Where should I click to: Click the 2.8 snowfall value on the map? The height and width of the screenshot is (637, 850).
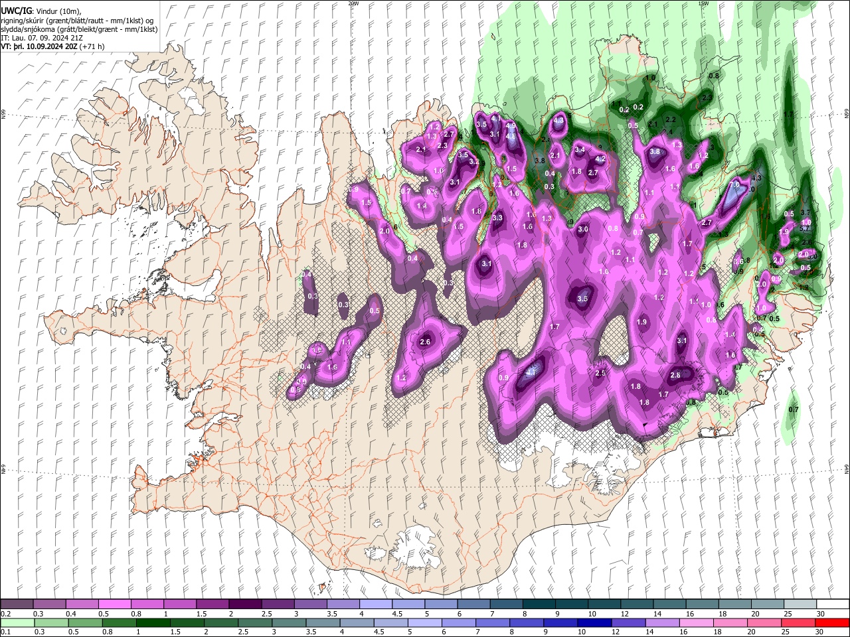pyautogui.click(x=675, y=376)
